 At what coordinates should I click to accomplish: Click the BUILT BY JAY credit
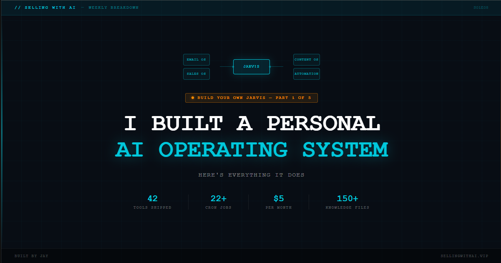coord(31,255)
